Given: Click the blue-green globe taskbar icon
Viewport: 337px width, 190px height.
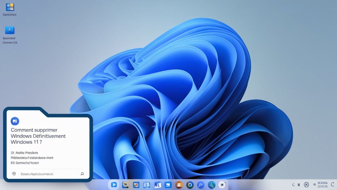Looking at the screenshot, I should click(x=211, y=185).
